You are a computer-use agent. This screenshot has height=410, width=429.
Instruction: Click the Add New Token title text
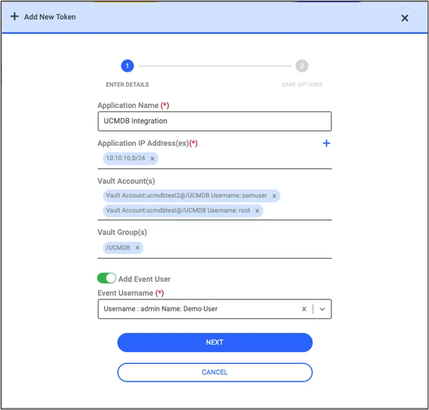pyautogui.click(x=50, y=16)
